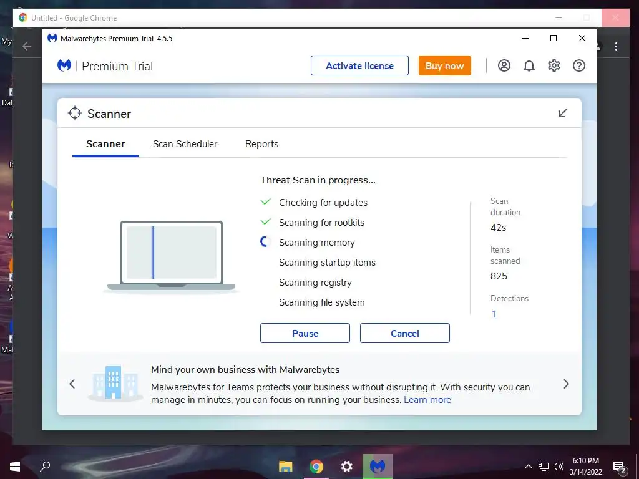Screen dimensions: 639x479
Task: Click the taskbar clock 6:10 PM
Action: coord(585,461)
